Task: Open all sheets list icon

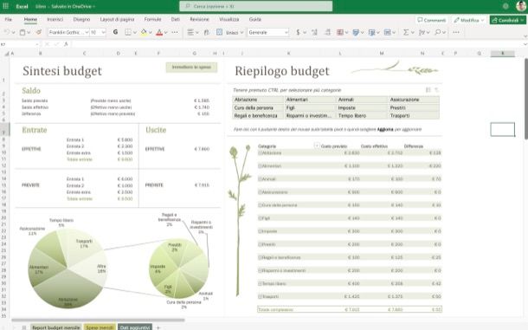Action: pos(24,327)
